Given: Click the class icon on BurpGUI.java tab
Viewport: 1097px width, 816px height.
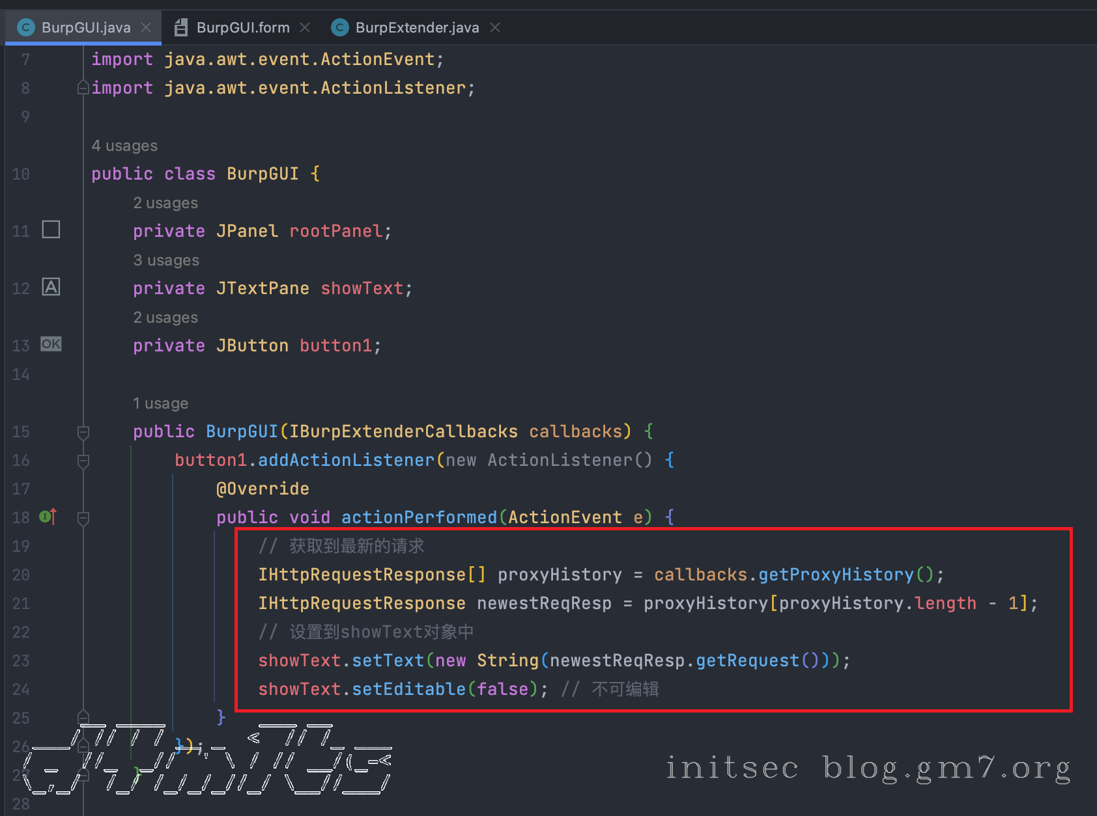Looking at the screenshot, I should (25, 27).
